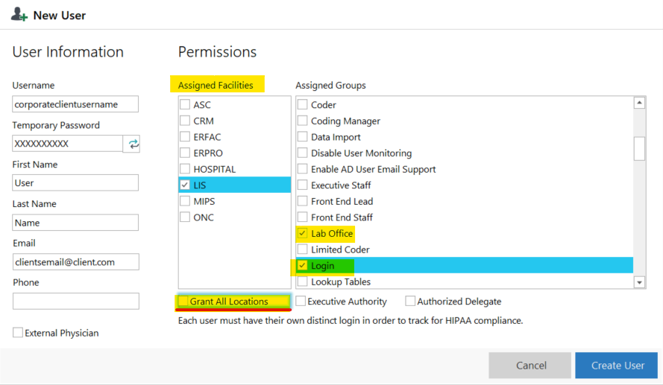The height and width of the screenshot is (385, 663).
Task: Toggle the Executive Authority checkbox
Action: [301, 302]
